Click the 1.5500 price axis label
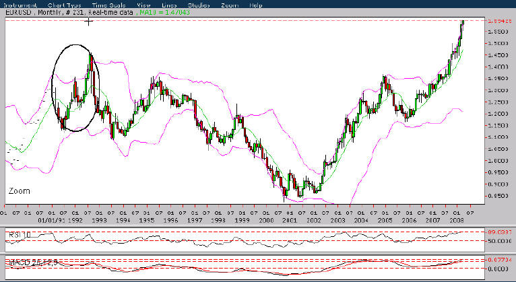The height and width of the screenshot is (282, 516). (x=498, y=32)
